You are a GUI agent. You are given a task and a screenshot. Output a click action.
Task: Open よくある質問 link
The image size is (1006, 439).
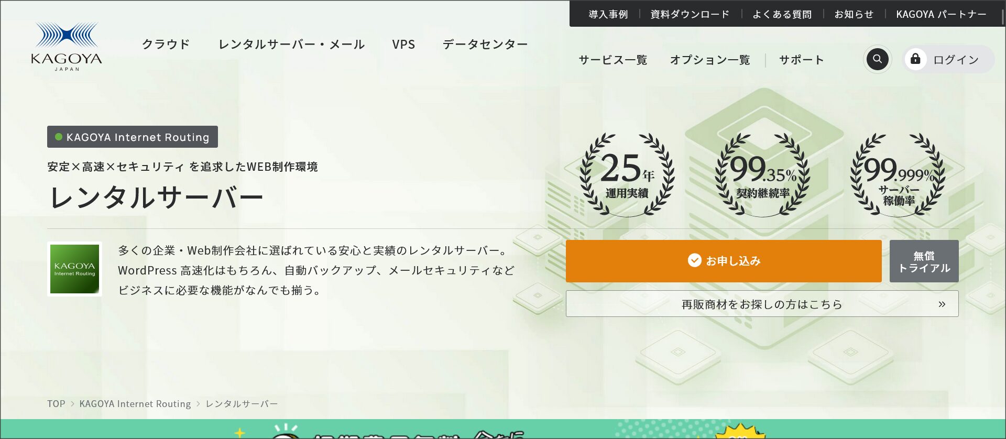tap(782, 14)
